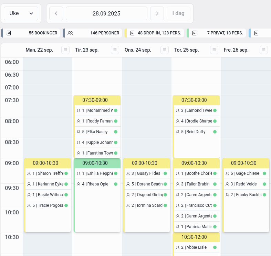This screenshot has height=256, width=271.
Task: Toggle the 7 Privat, 18 pers. filter
Action: tap(216, 33)
